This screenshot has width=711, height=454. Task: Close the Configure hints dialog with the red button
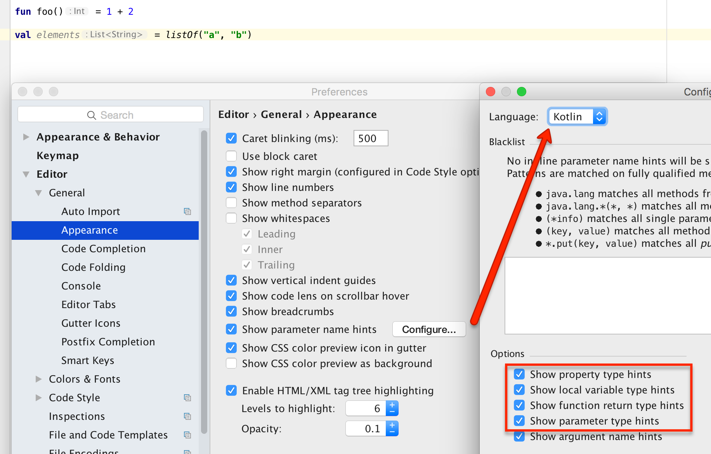(x=491, y=92)
